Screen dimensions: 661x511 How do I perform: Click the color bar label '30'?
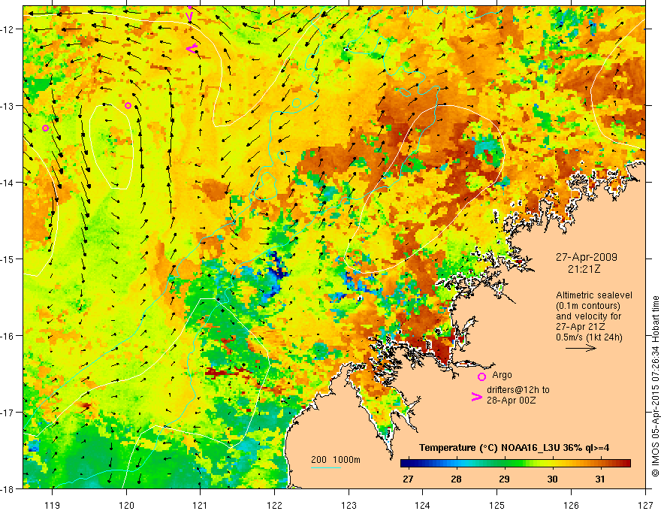point(552,479)
